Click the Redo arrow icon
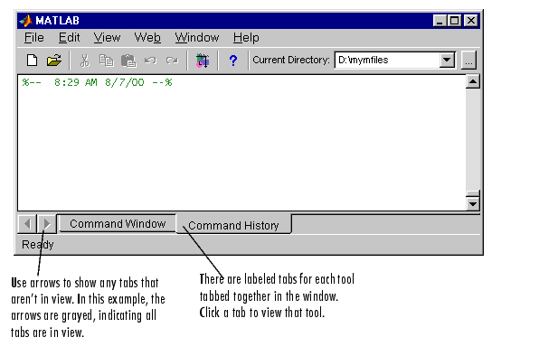Viewport: 539px width, 356px height. click(x=172, y=61)
